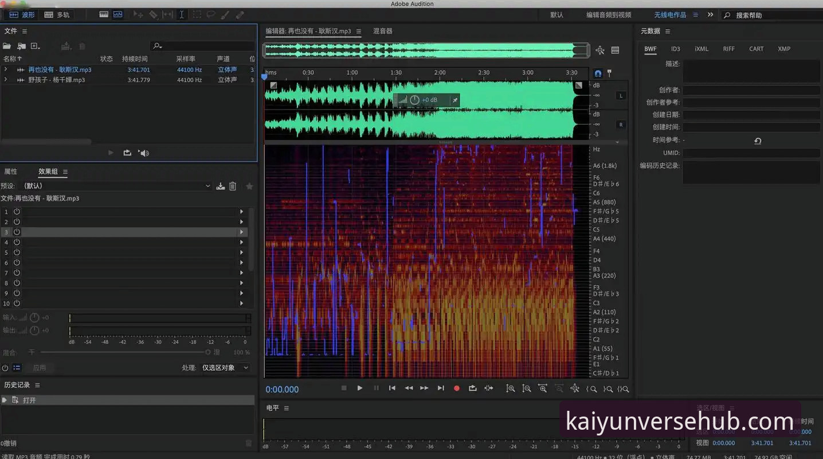The width and height of the screenshot is (823, 459).
Task: Expand 再也没有 - 耿斯汉.mp3 in Files panel
Action: tap(6, 69)
